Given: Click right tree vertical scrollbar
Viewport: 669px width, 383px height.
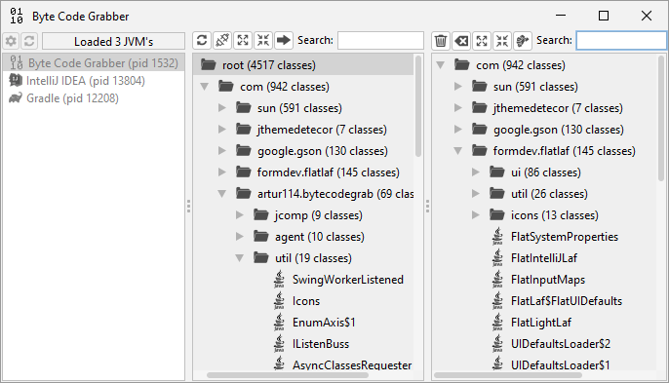Looking at the screenshot, I should (x=661, y=119).
